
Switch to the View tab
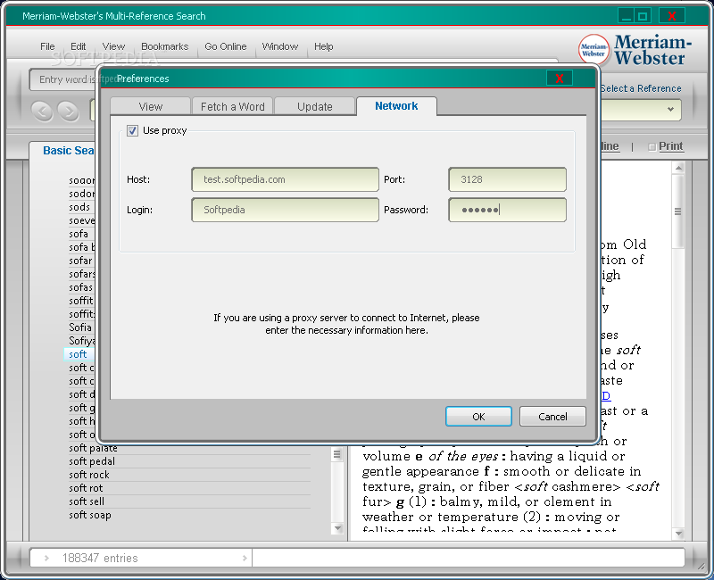pos(150,106)
